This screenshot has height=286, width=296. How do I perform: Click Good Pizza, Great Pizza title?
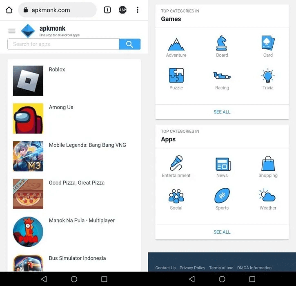(x=77, y=183)
